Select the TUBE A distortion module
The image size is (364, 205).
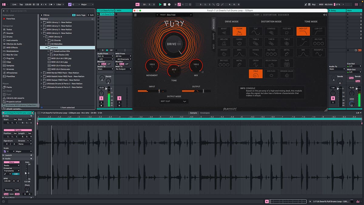point(256,42)
